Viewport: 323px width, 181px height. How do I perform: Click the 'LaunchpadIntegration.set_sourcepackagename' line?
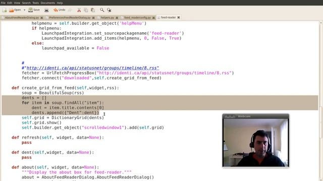click(x=113, y=33)
